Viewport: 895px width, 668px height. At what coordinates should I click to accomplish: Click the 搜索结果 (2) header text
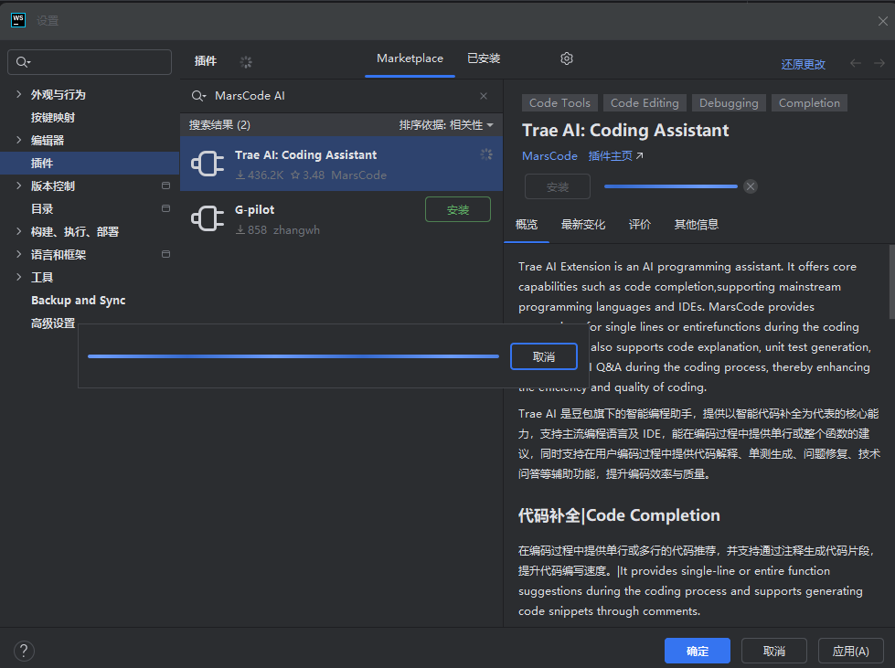coord(219,125)
